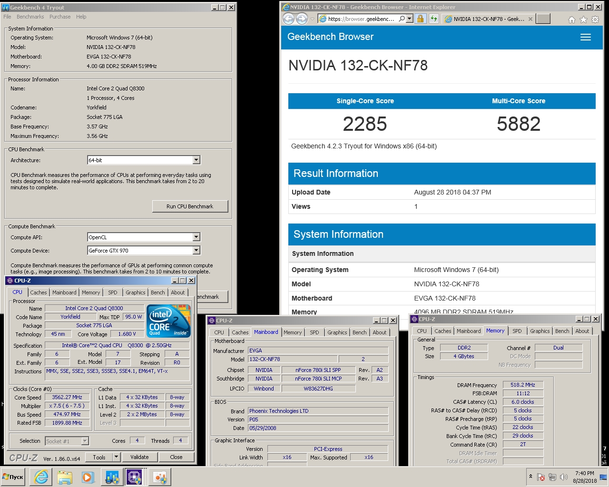609x487 pixels.
Task: Open the volume speaker tray icon
Action: click(x=564, y=477)
